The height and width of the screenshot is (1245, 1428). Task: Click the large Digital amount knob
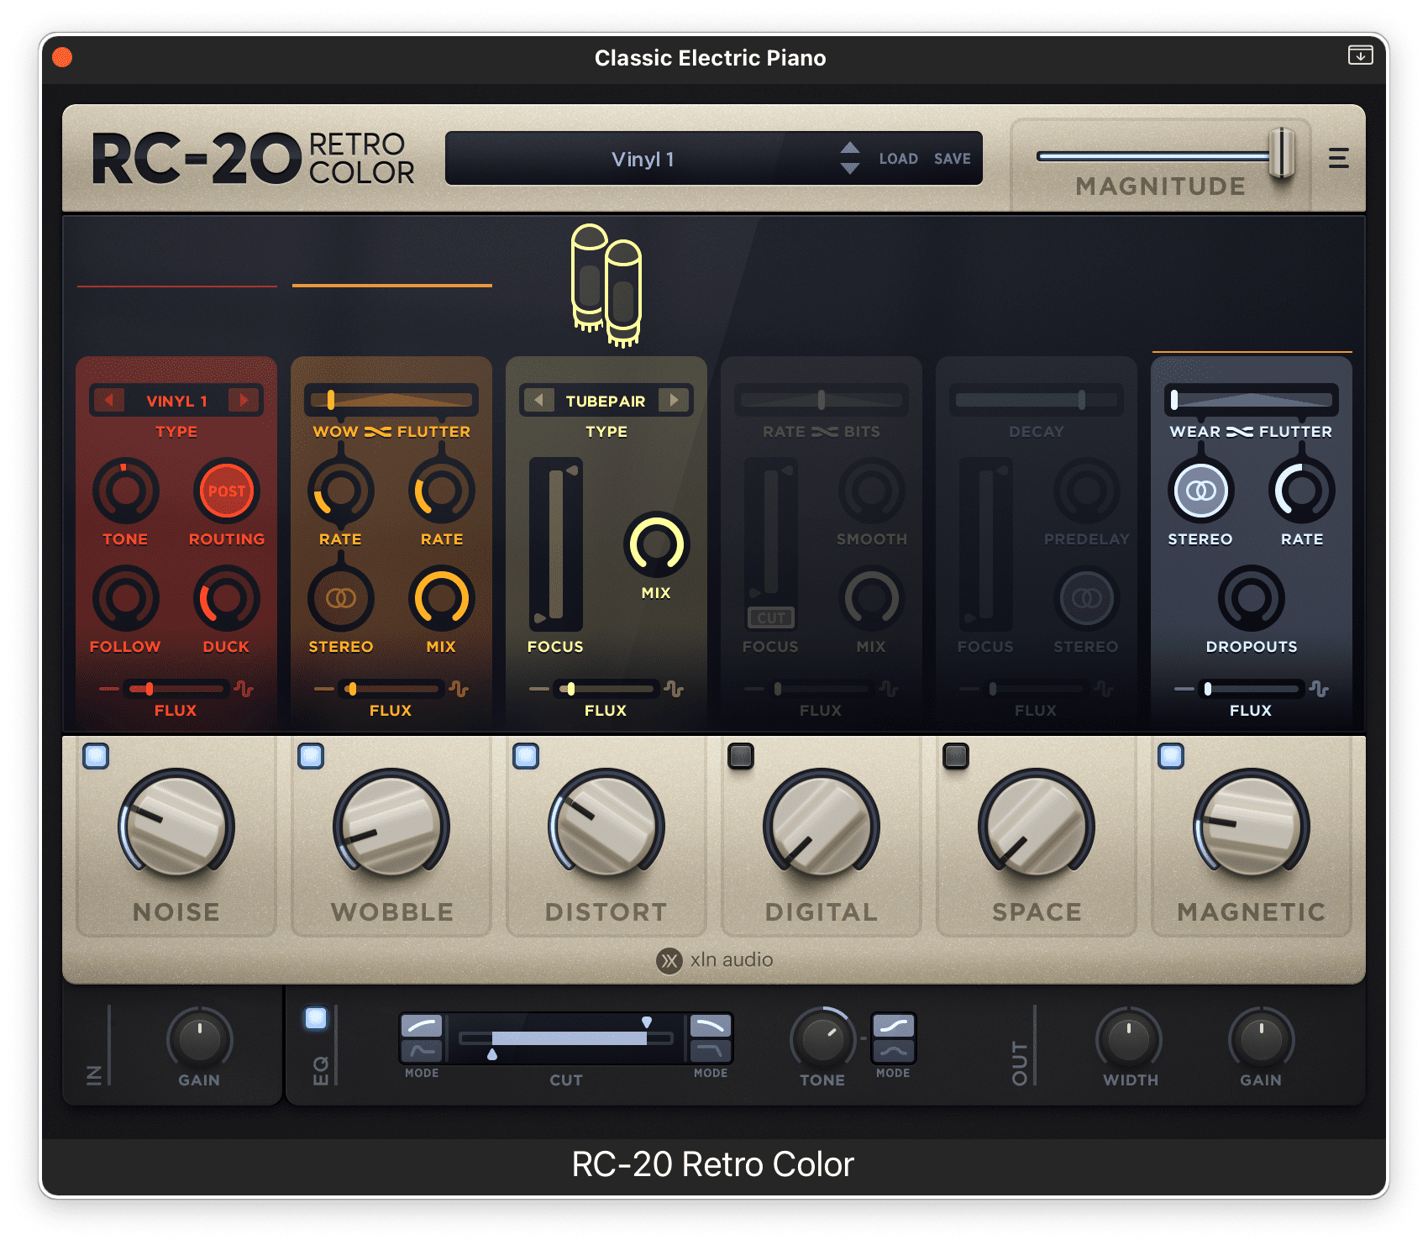click(x=822, y=827)
